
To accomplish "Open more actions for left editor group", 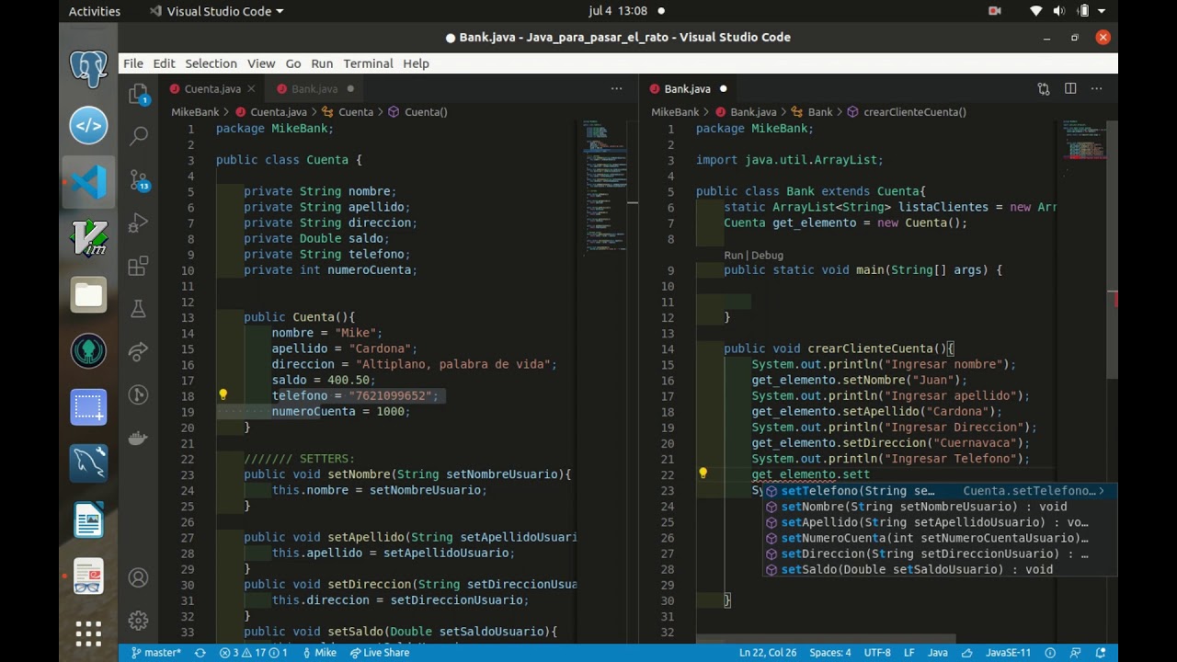I will coord(617,89).
